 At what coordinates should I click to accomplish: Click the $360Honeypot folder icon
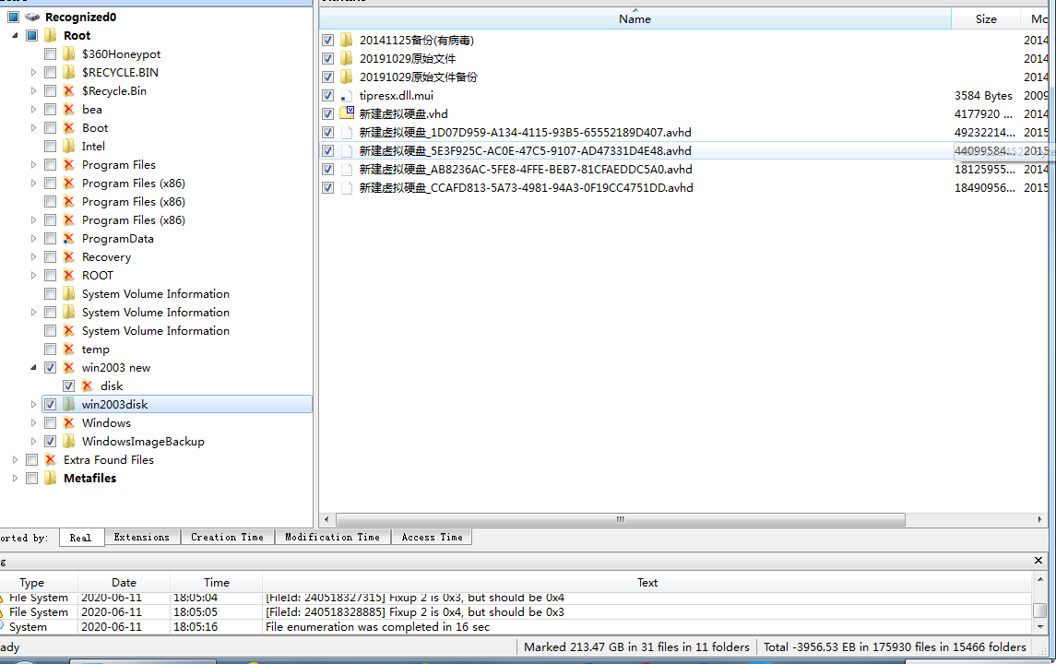coord(68,53)
